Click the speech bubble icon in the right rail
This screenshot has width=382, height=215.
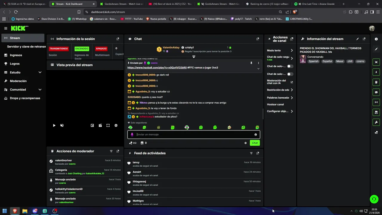(376, 92)
